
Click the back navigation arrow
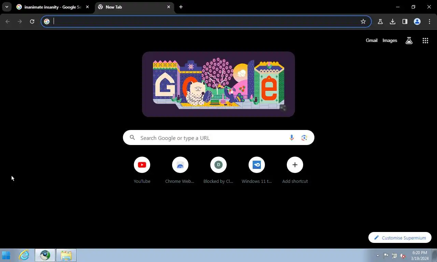point(8,21)
